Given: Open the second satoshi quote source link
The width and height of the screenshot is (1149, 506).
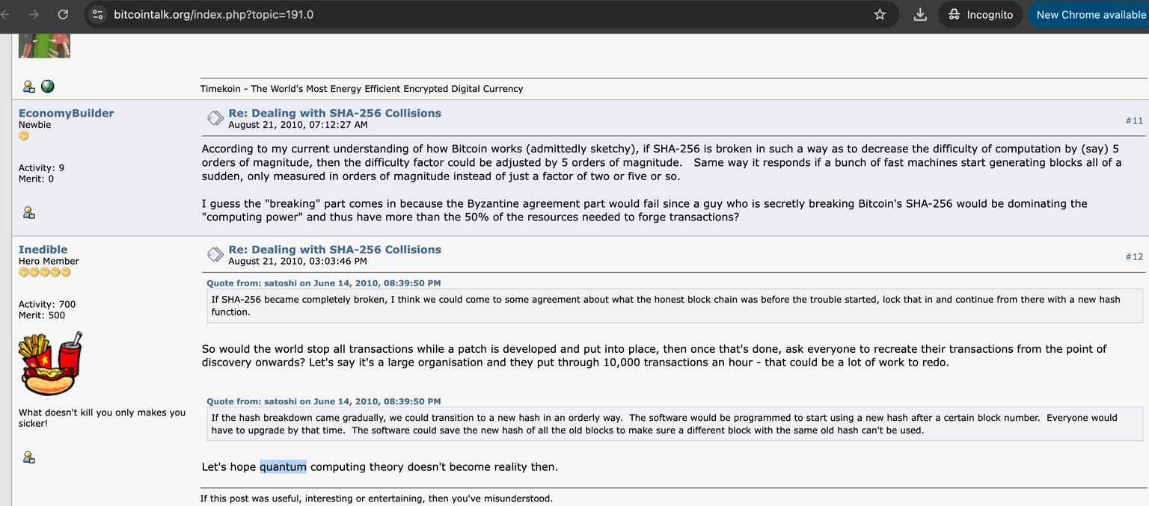Looking at the screenshot, I should click(x=323, y=401).
